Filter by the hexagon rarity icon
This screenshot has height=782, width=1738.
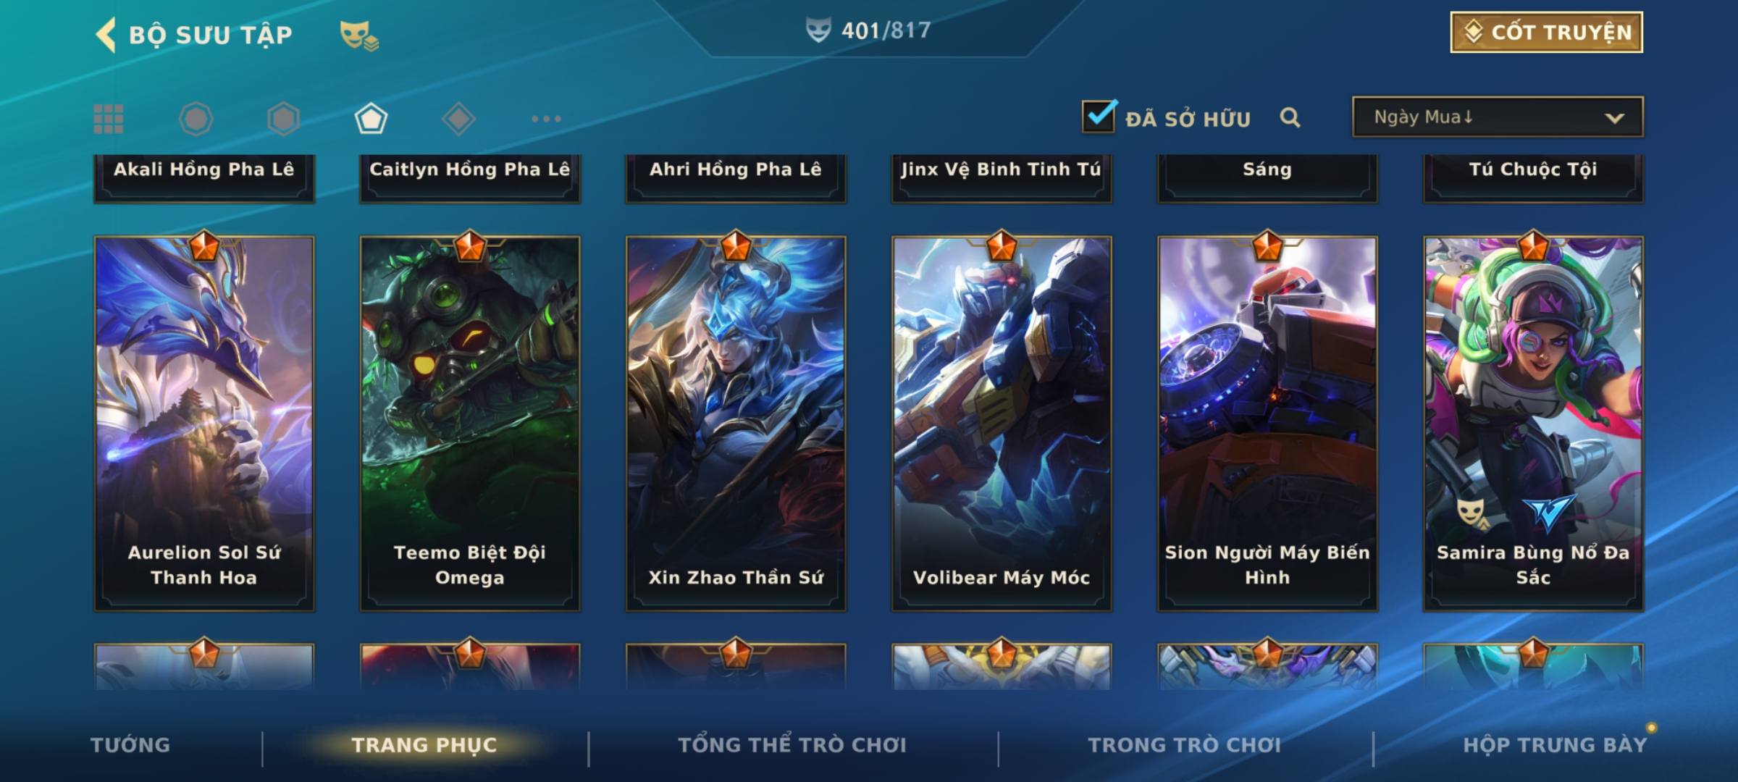283,119
